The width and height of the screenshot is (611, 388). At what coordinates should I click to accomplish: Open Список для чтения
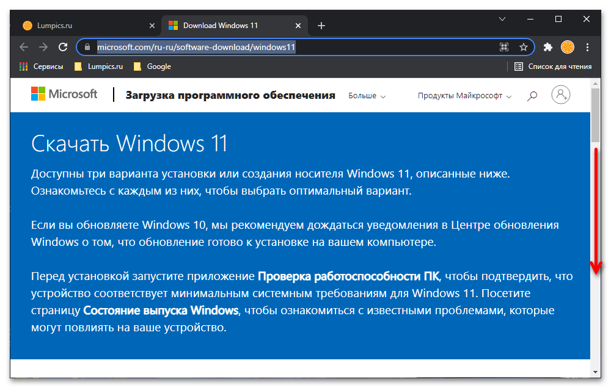coord(557,66)
